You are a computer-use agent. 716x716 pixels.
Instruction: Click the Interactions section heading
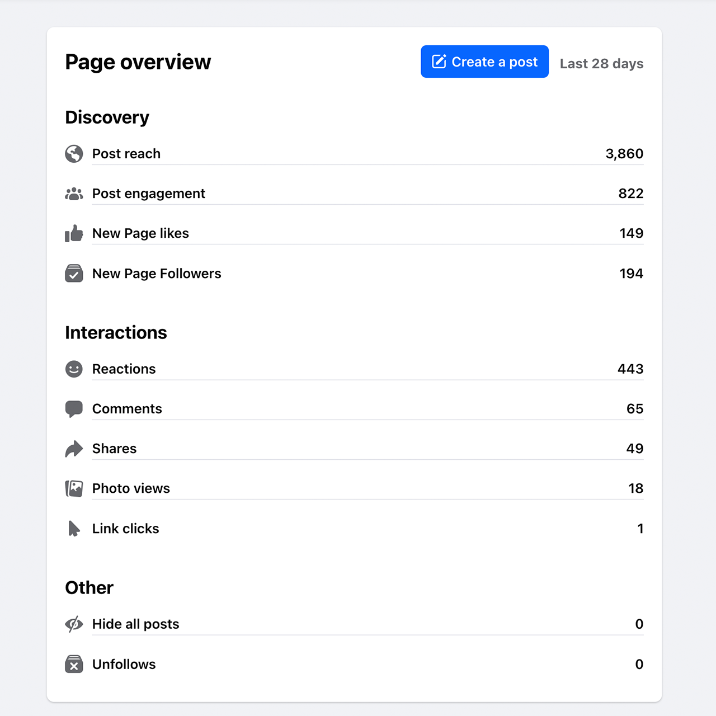click(x=116, y=332)
